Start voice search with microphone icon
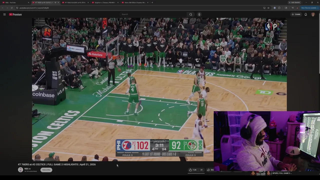Image resolution: width=320 pixels, height=180 pixels. 199,14
